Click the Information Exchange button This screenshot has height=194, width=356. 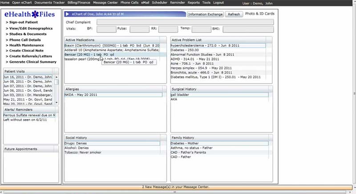[206, 14]
